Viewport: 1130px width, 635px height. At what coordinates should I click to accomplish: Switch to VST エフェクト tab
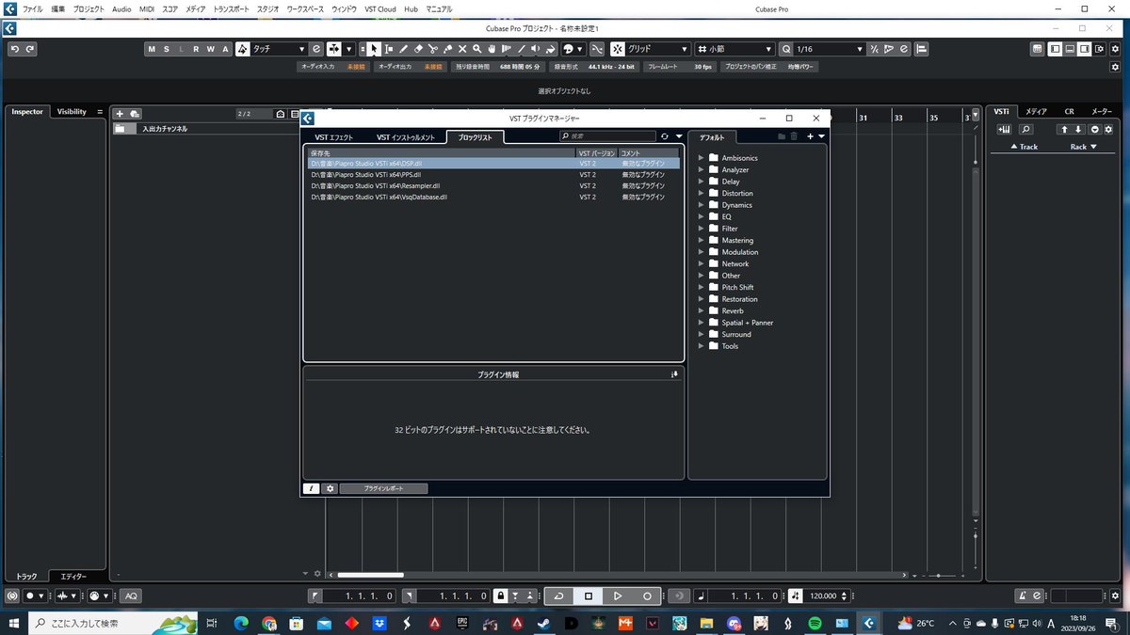pos(334,137)
